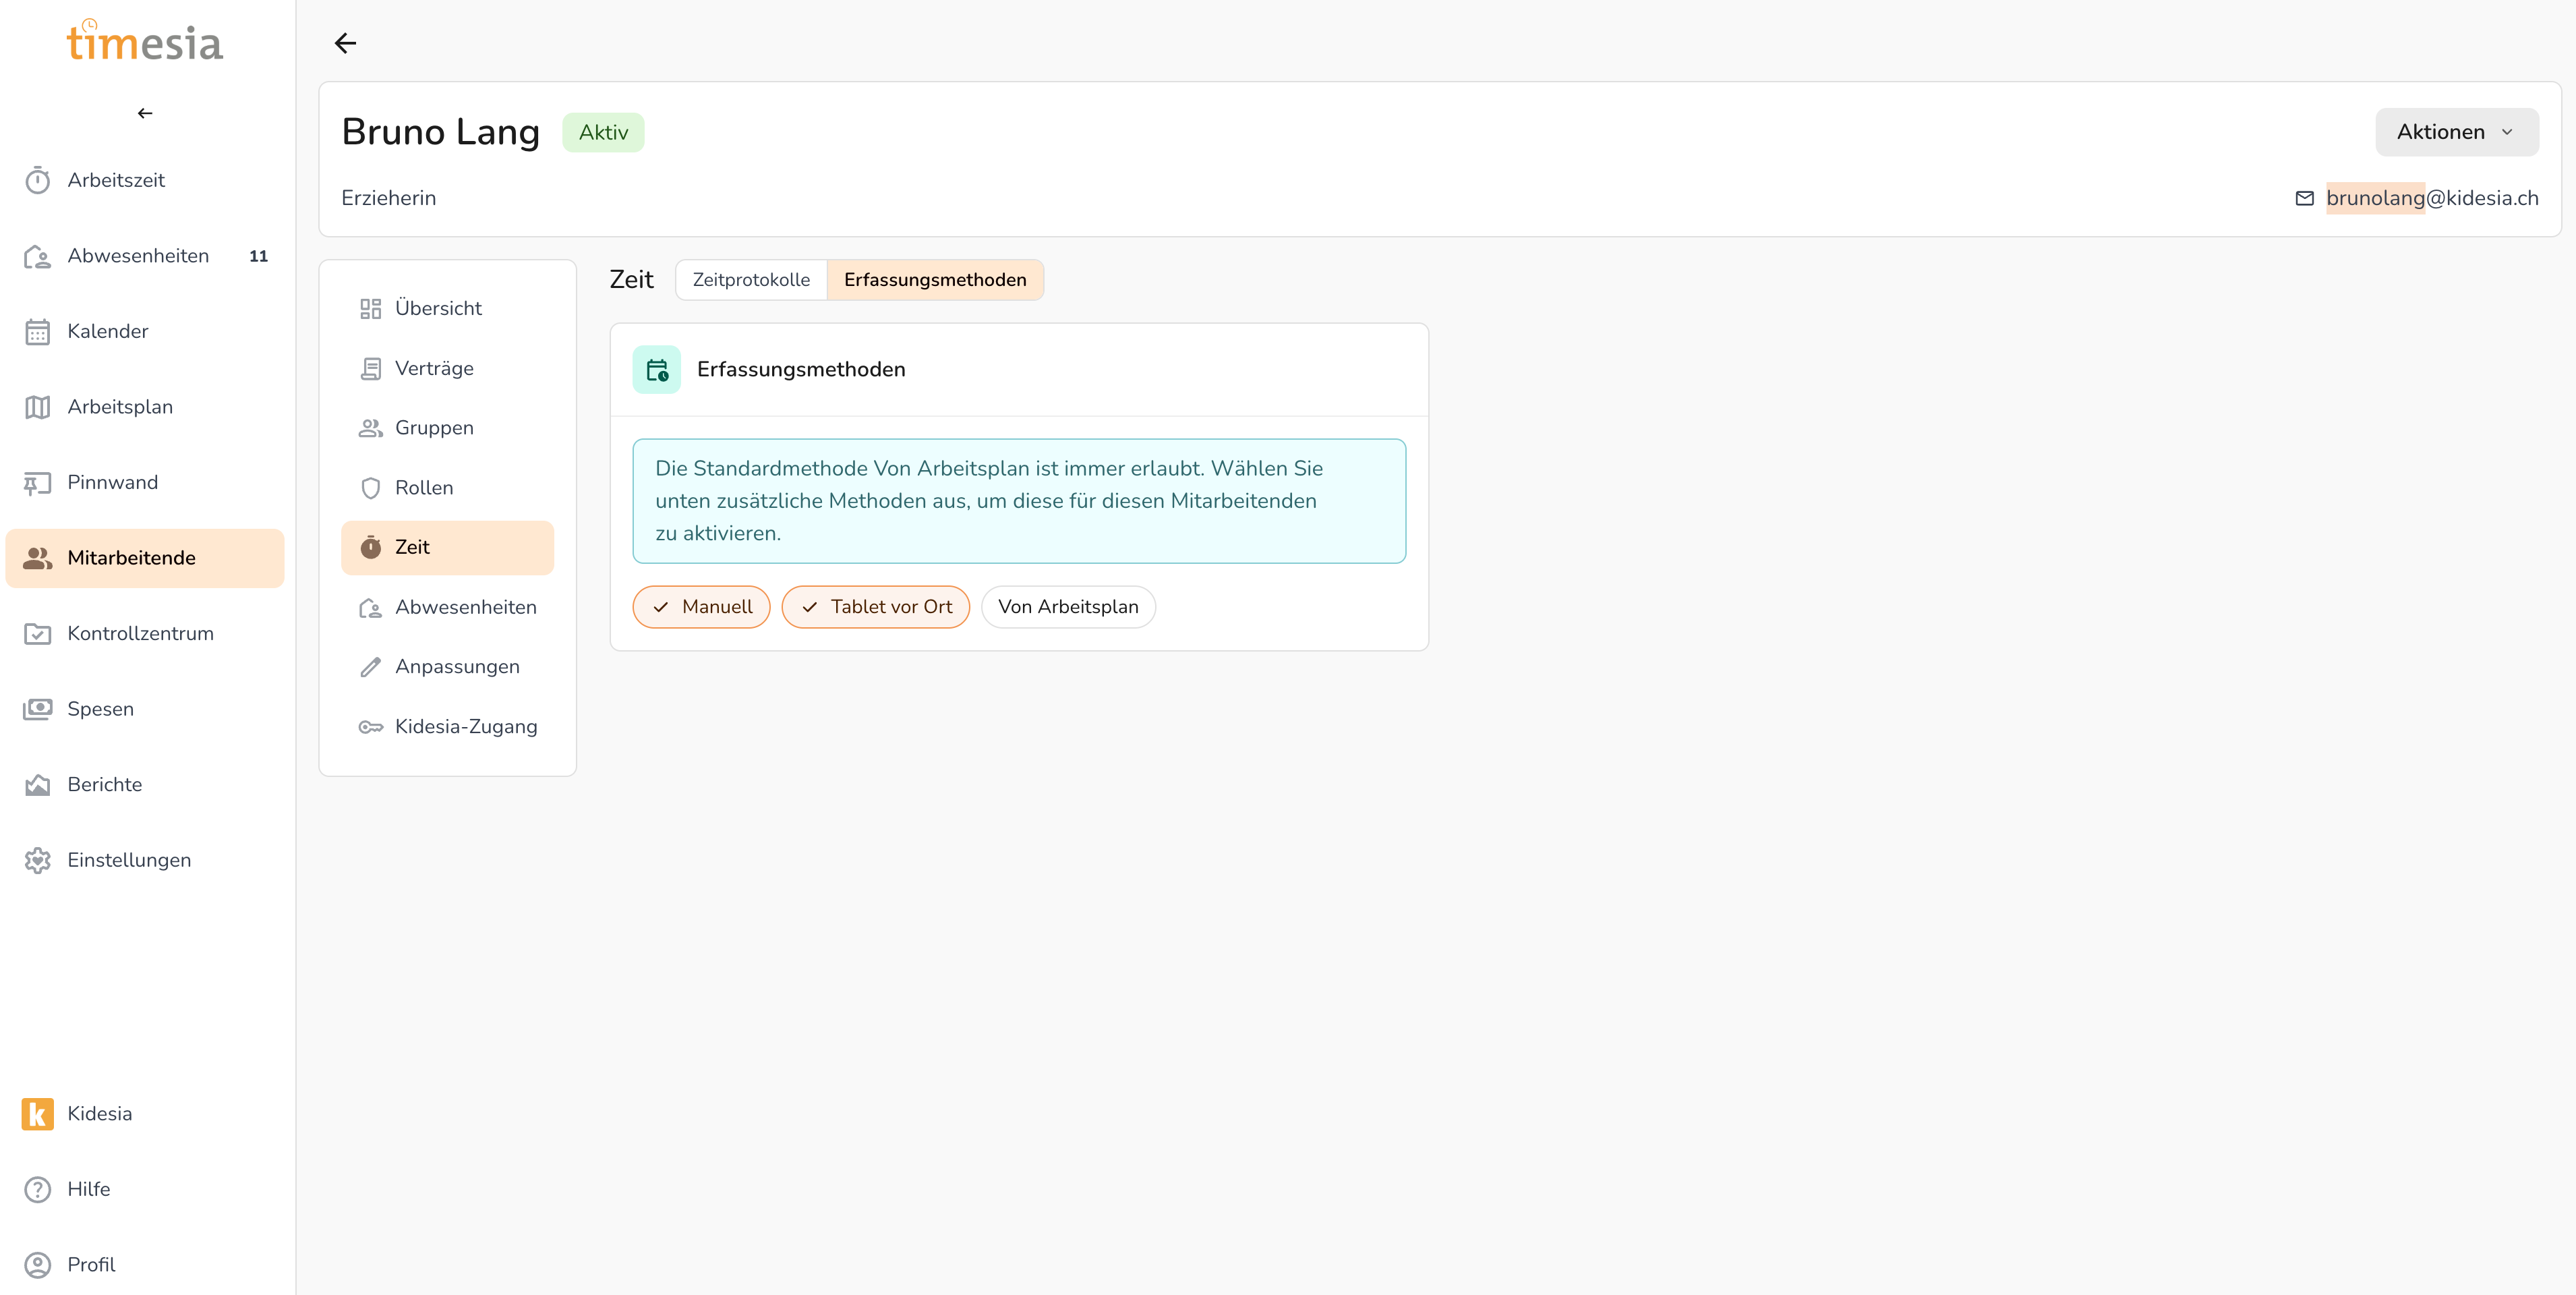Open the Abwesenheiten item with badge 11
Screen dimensions: 2576x1295
(138, 256)
